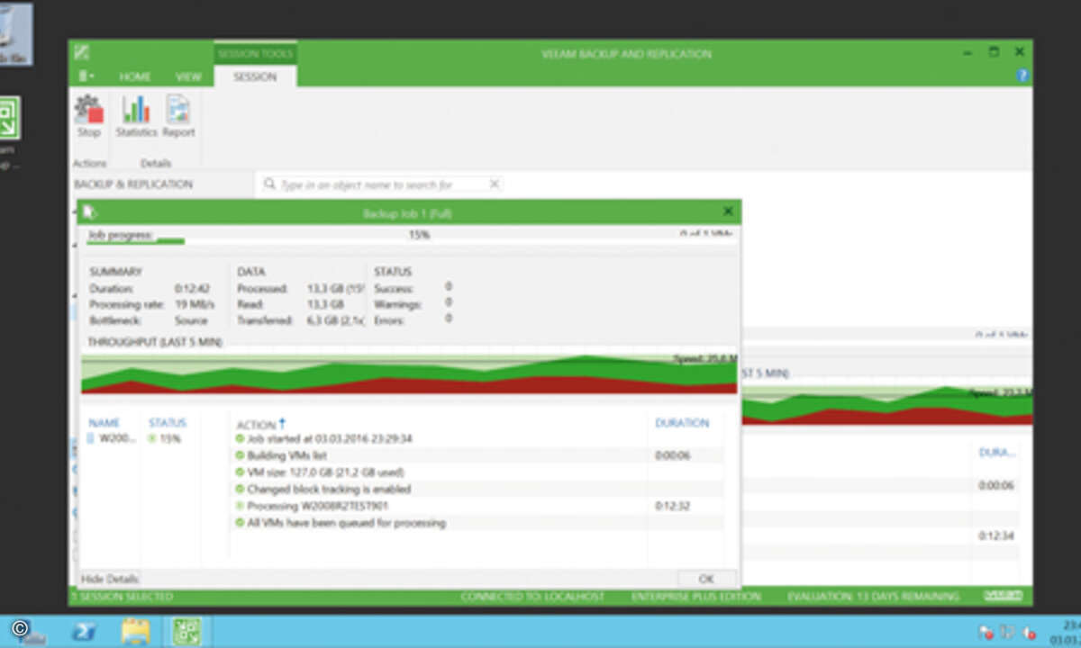Confirm the Backup Job dialog with OK
Viewport: 1081px width, 648px height.
[706, 579]
